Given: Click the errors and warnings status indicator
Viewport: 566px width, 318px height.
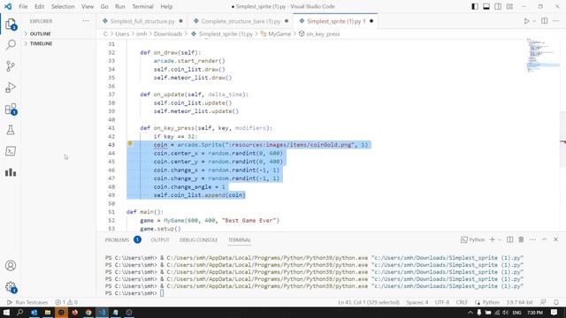Looking at the screenshot, I should click(x=66, y=302).
